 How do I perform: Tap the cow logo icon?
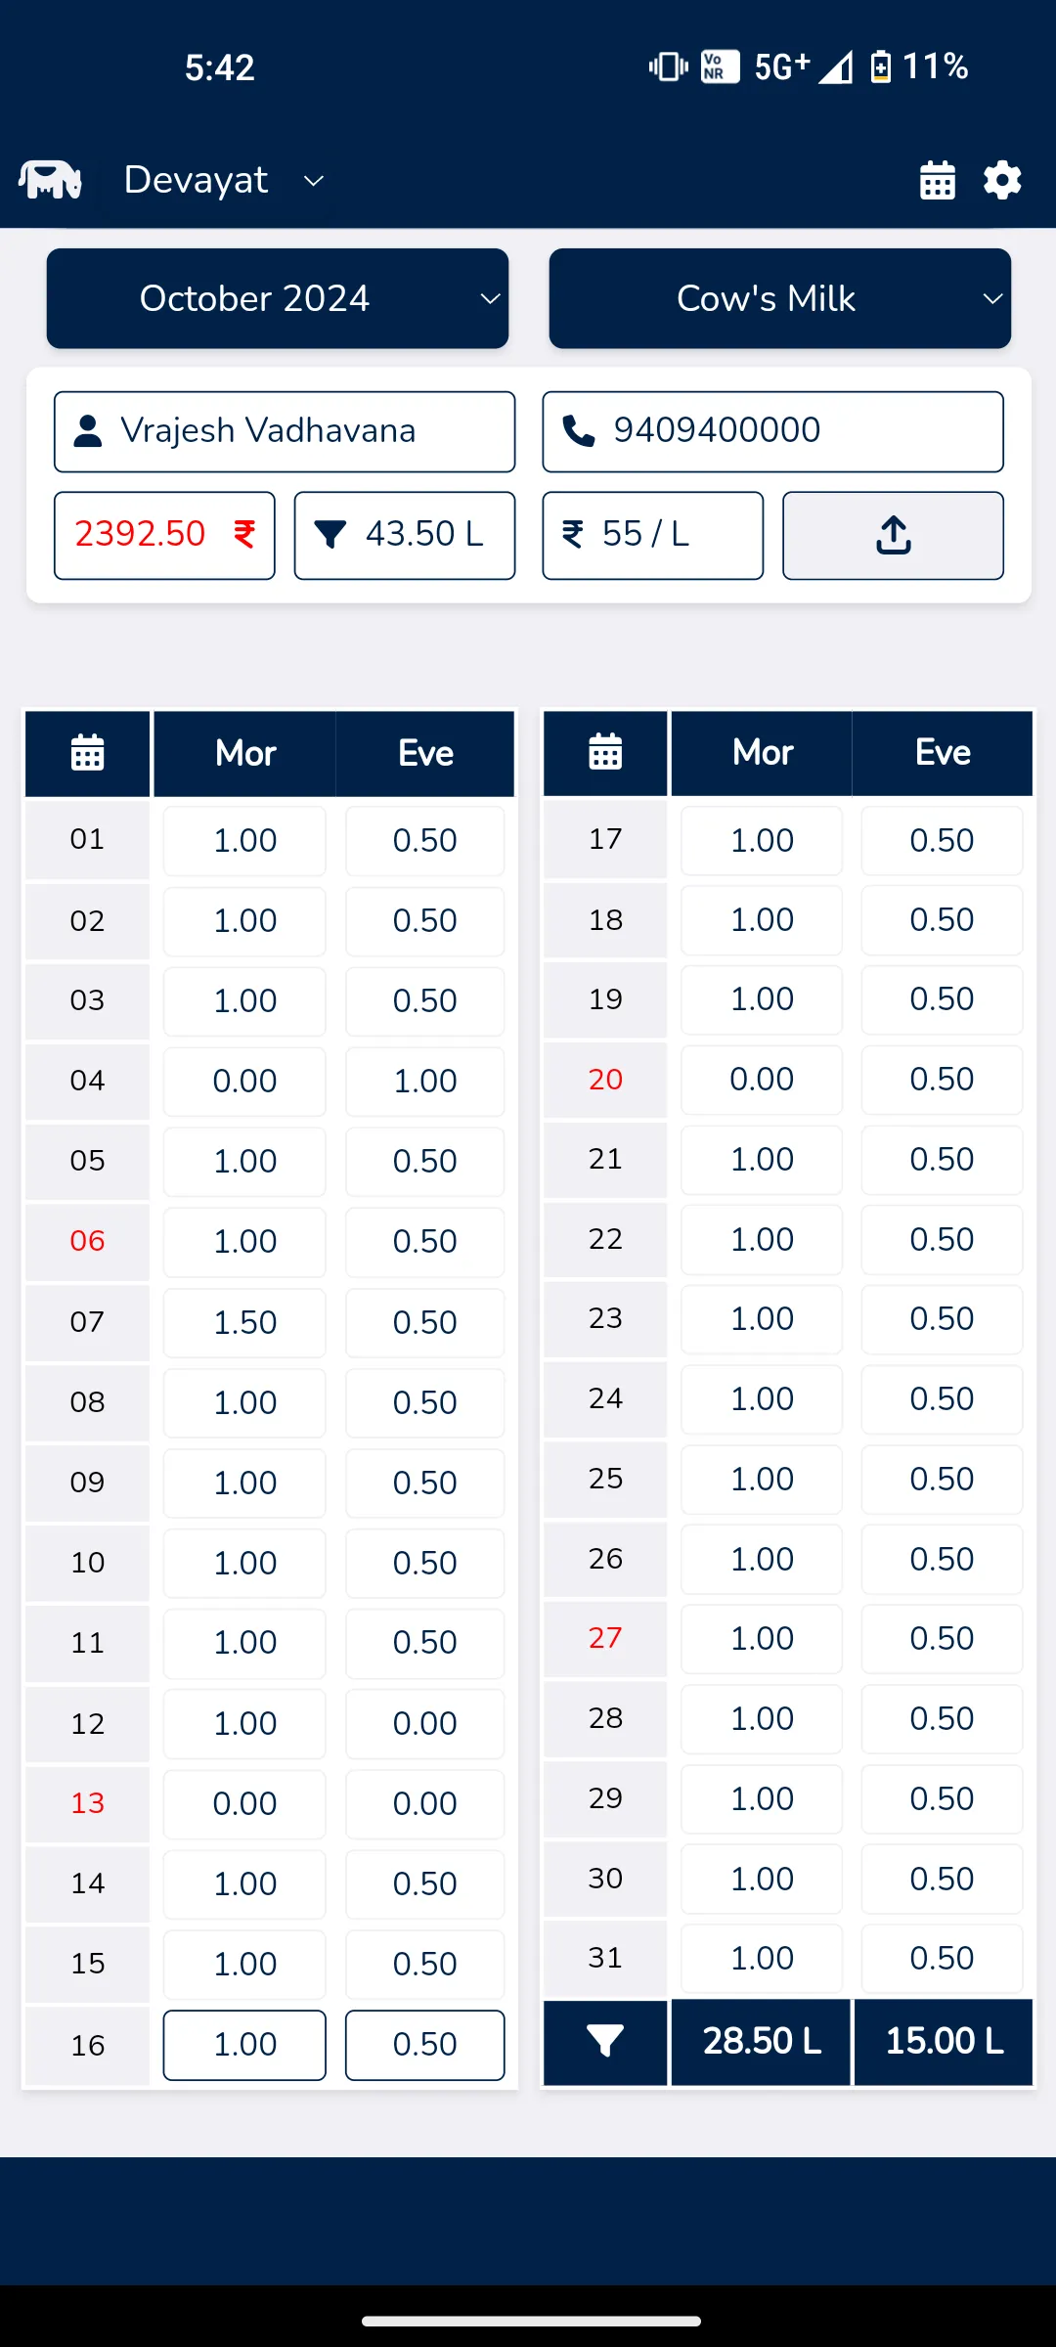(50, 180)
